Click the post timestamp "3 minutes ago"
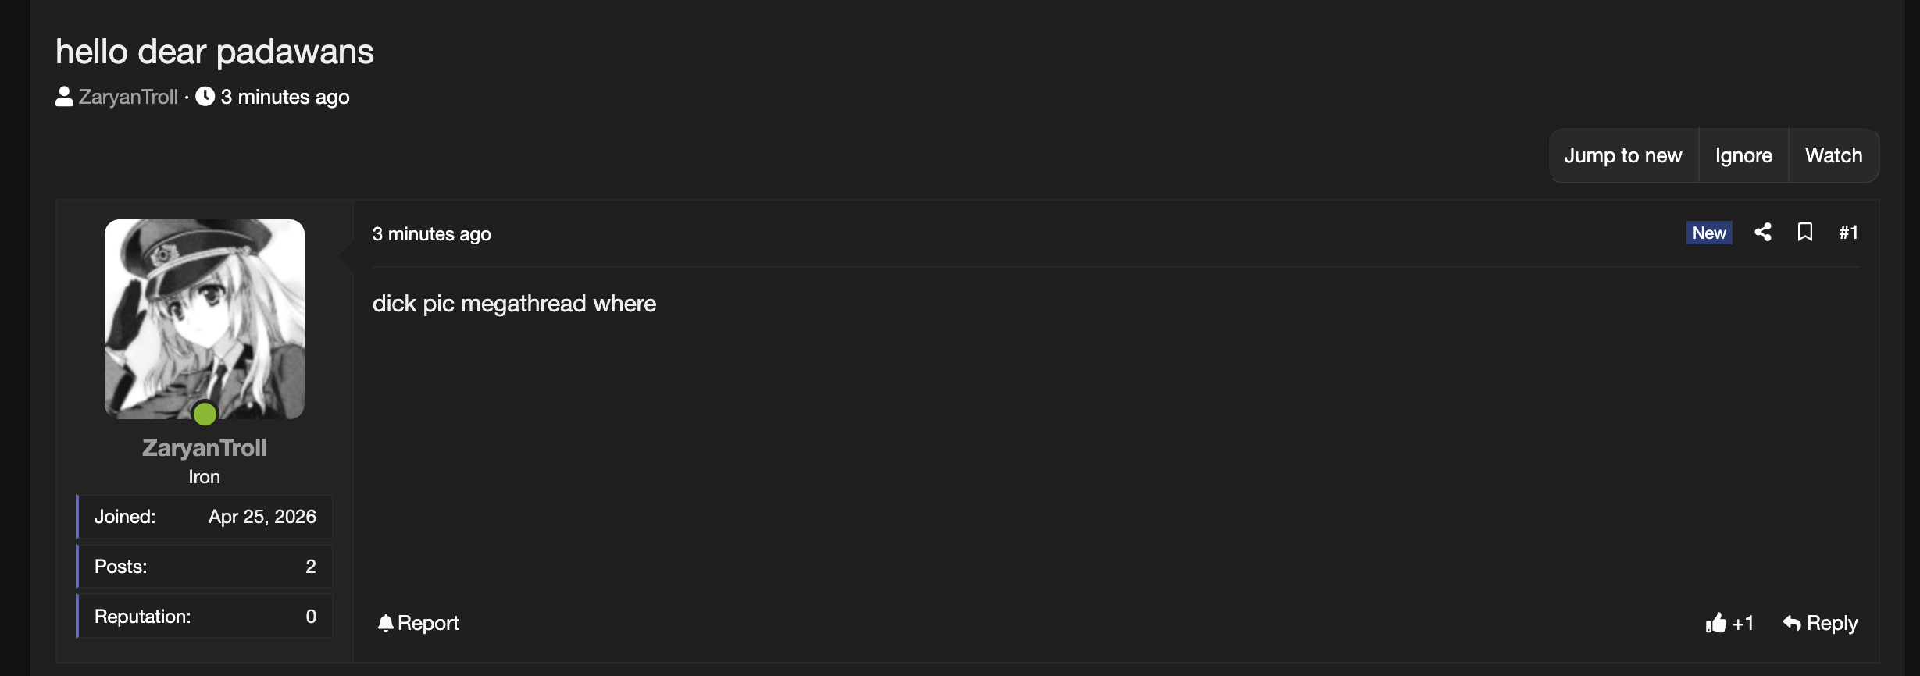 (431, 234)
